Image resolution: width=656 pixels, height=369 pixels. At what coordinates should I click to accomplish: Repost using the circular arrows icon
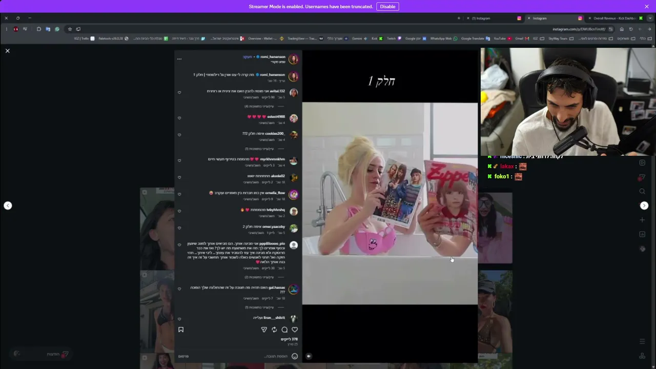(x=274, y=330)
